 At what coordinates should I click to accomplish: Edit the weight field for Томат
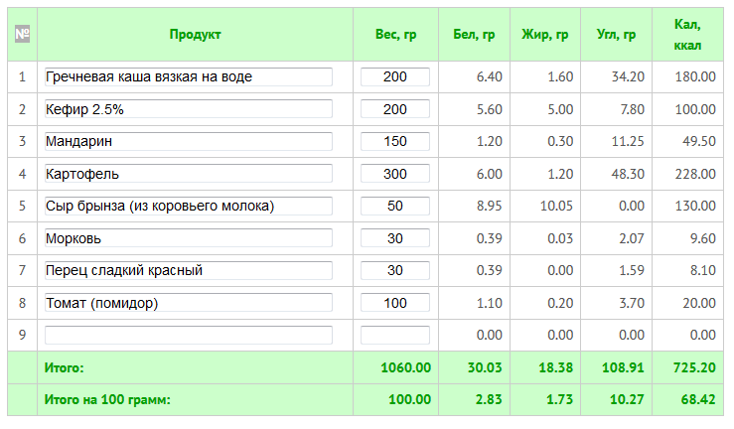click(x=395, y=303)
